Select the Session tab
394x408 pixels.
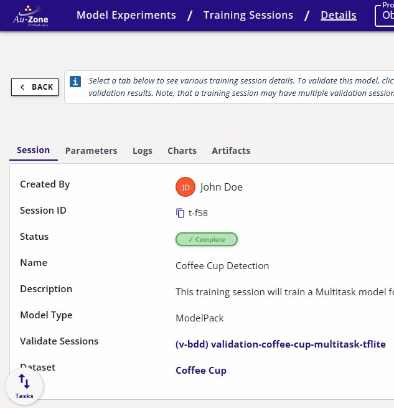click(33, 150)
